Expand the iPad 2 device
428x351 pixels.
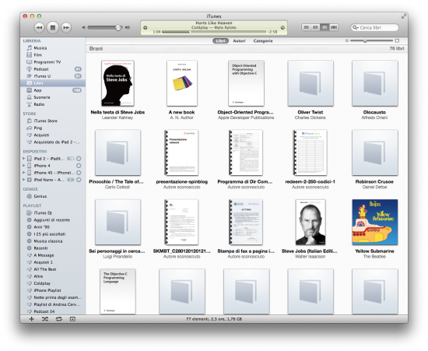pos(24,159)
